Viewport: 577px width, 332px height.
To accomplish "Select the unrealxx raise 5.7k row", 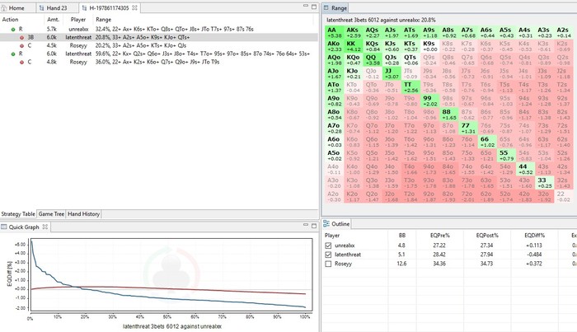I will click(x=159, y=29).
